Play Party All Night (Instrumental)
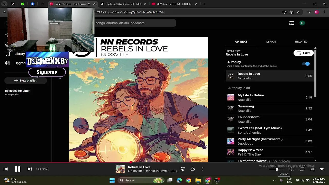The height and width of the screenshot is (185, 329). tap(270, 141)
